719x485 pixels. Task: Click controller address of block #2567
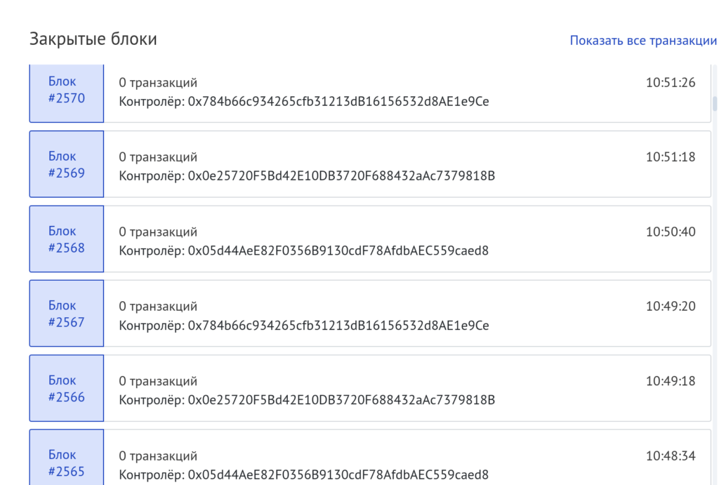point(338,325)
